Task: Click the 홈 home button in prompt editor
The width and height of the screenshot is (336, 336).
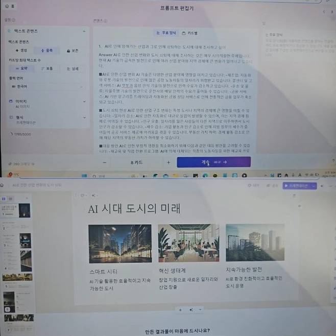Action: [10, 6]
